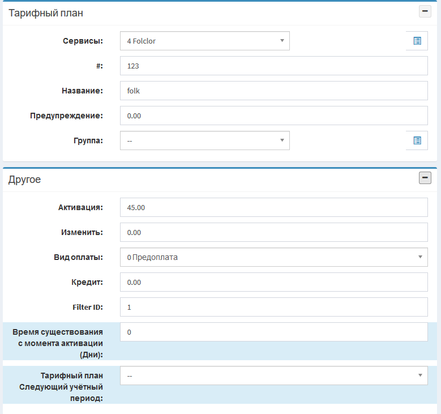Click the list icon beside Группа dropdown
This screenshot has height=414, width=441.
[x=417, y=140]
